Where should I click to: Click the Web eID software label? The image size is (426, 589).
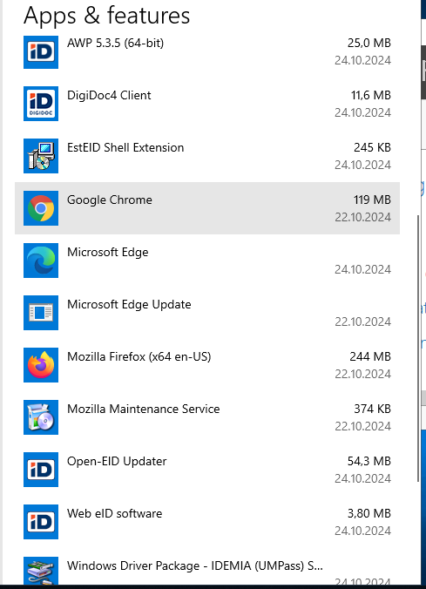point(115,513)
